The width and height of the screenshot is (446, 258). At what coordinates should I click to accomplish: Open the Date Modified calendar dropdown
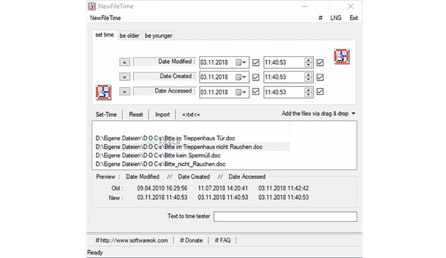tap(242, 62)
